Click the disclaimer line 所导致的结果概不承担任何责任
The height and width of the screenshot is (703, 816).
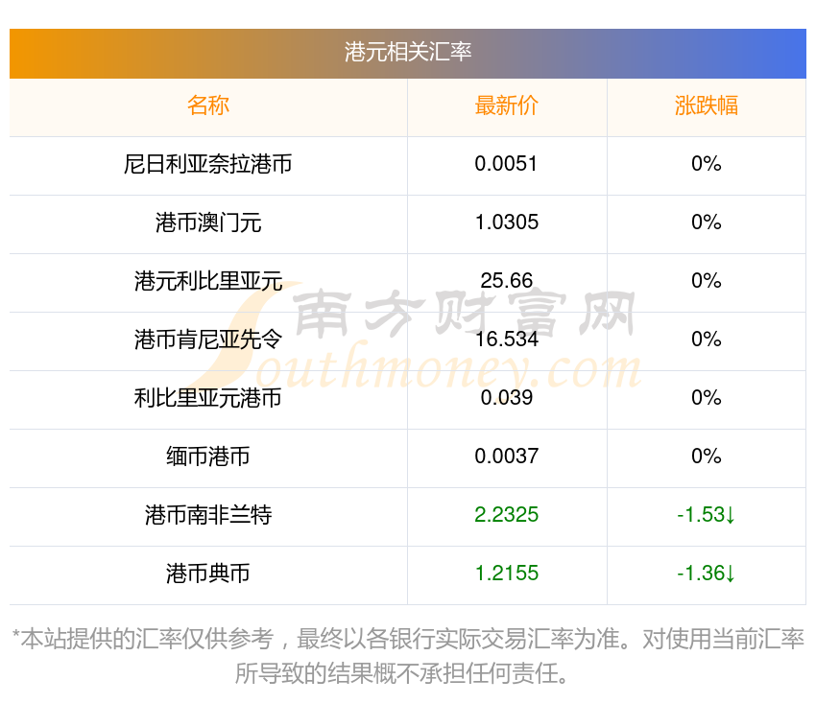(400, 674)
